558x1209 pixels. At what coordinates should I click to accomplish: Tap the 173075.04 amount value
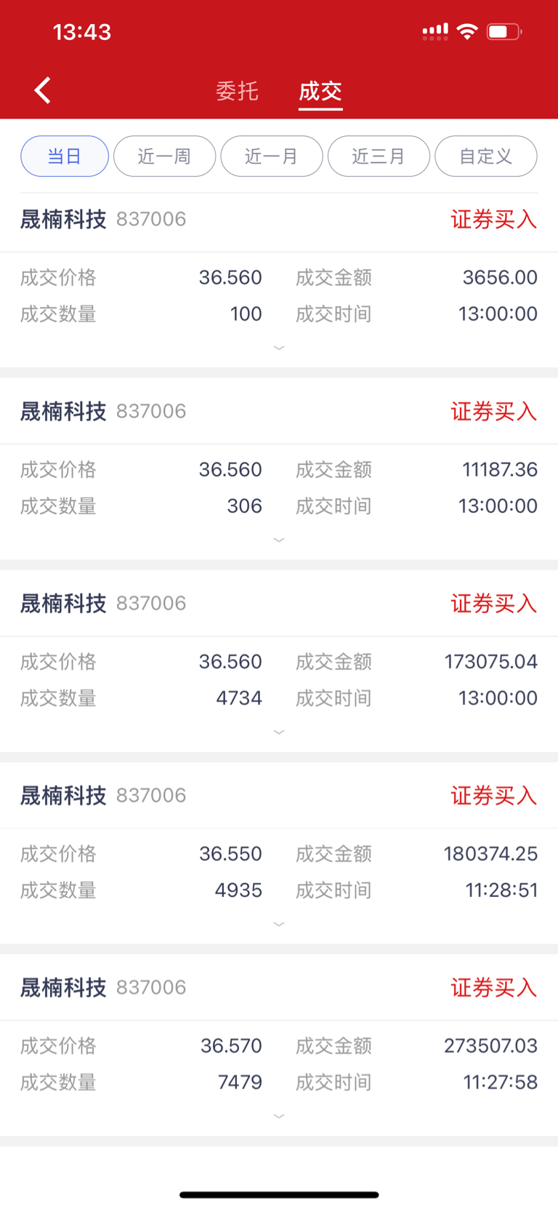pos(491,661)
